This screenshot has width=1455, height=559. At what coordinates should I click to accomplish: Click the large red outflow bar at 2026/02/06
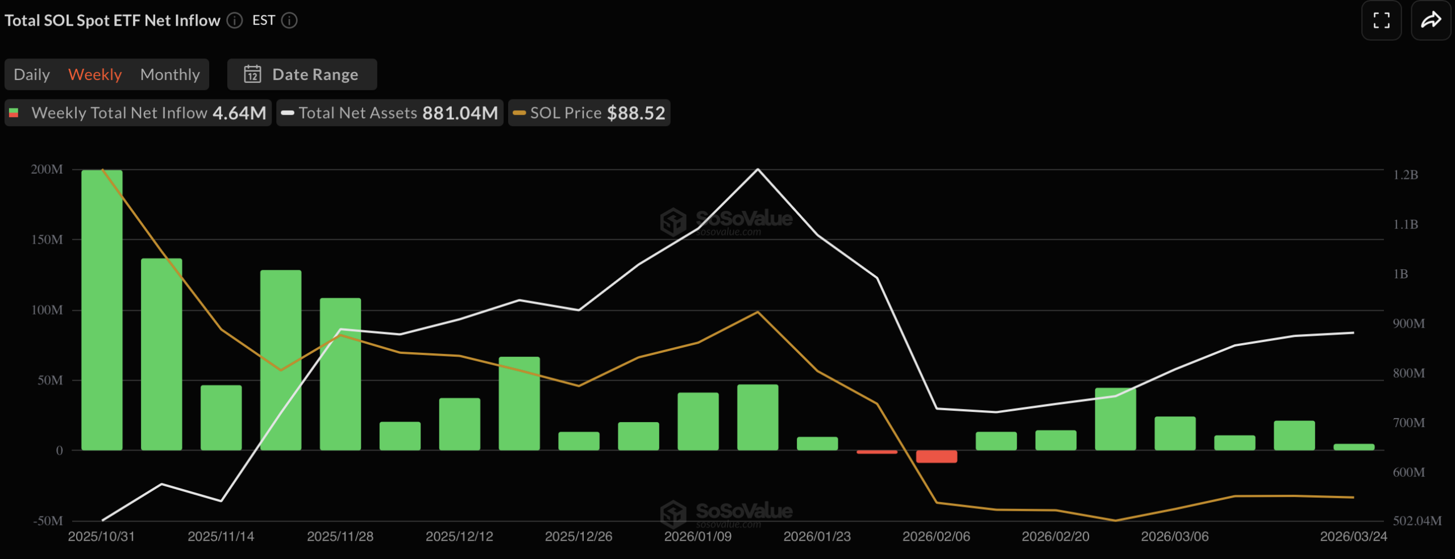click(x=936, y=456)
